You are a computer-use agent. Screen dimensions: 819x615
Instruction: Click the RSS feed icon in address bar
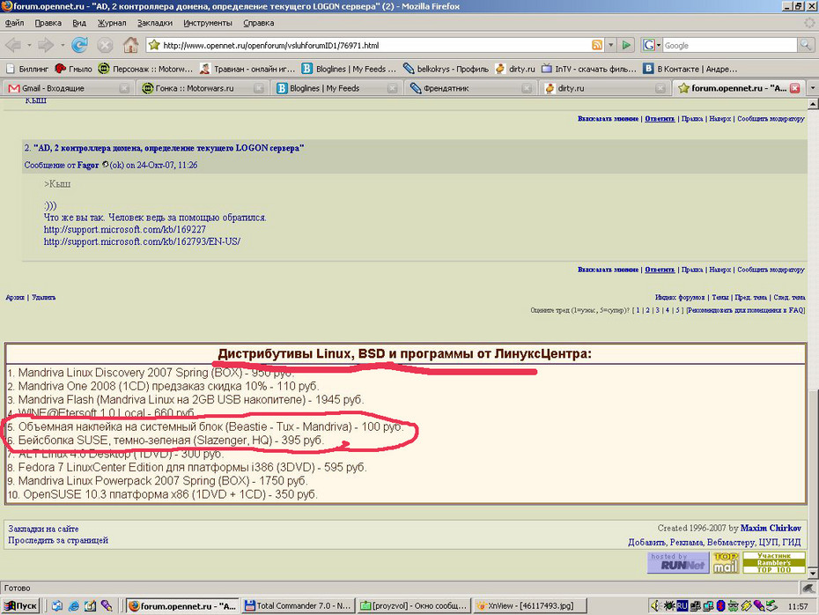coord(597,45)
